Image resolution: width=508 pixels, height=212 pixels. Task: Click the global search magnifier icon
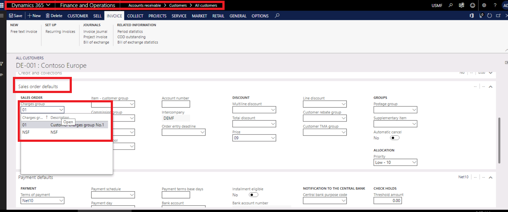pyautogui.click(x=451, y=5)
